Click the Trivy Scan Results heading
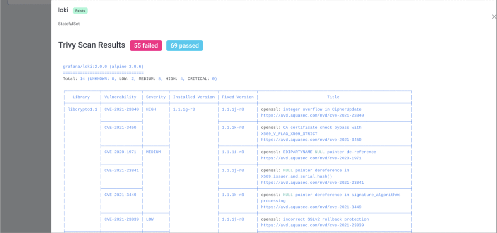Screen dimensions: 497x233 [x=92, y=45]
